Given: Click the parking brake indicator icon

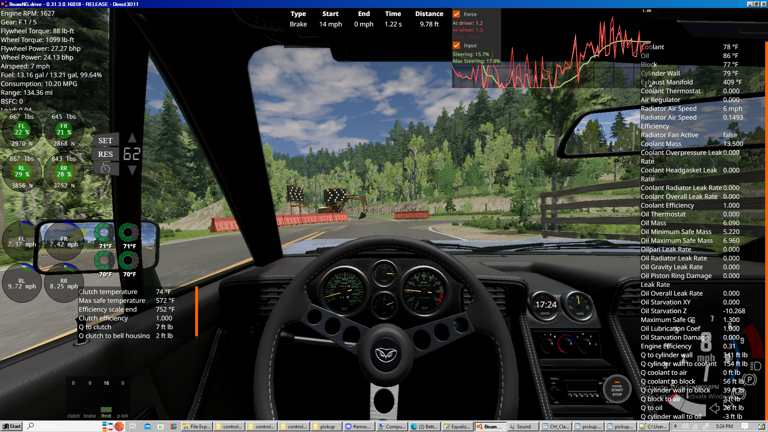Looking at the screenshot, I should tap(750, 380).
